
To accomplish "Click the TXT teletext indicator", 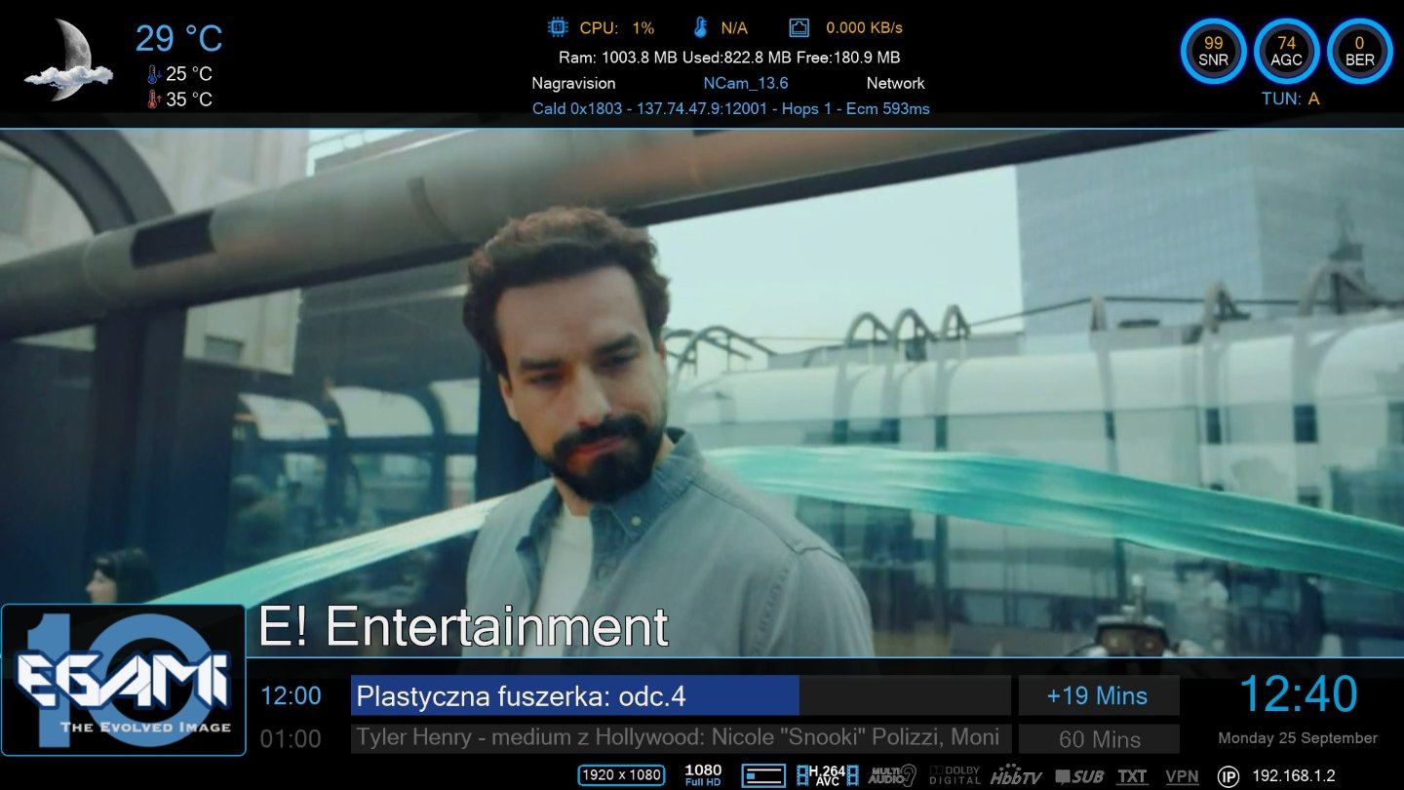I will click(1132, 776).
